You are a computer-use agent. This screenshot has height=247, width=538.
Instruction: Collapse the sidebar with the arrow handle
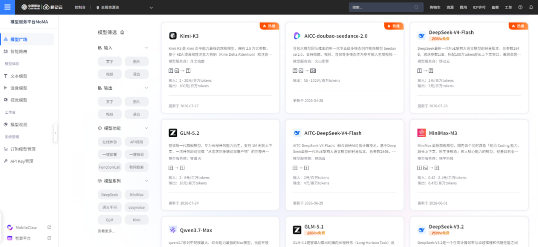56,133
